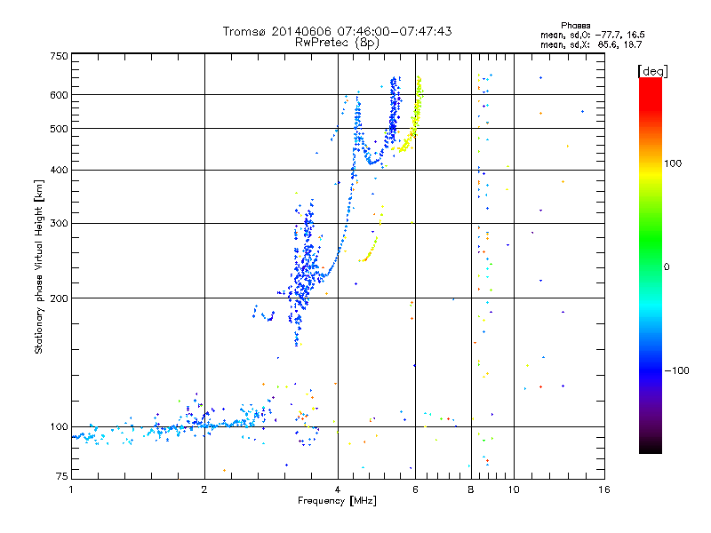711x533 pixels.
Task: Click the '[deg]' colorbar unit label
Action: pyautogui.click(x=652, y=71)
